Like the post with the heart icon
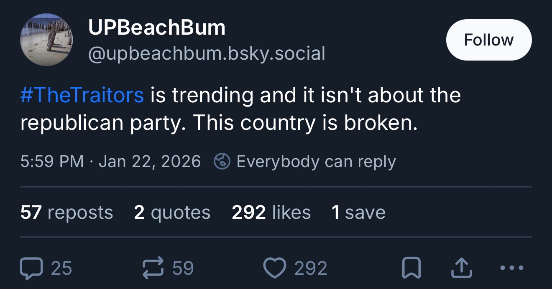Viewport: 552px width, 289px height. click(275, 268)
